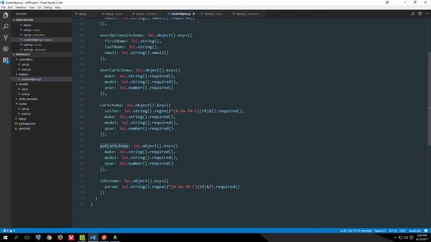Open the editor more actions ellipsis
This screenshot has width=431, height=242.
[427, 13]
